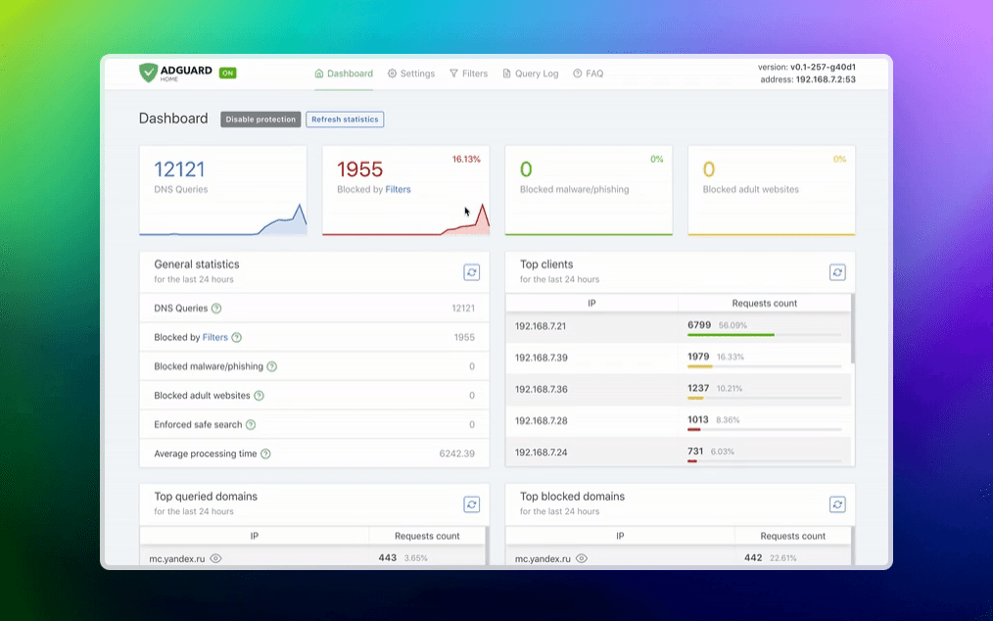Refresh the Top queried domains panel
This screenshot has width=993, height=621.
471,503
